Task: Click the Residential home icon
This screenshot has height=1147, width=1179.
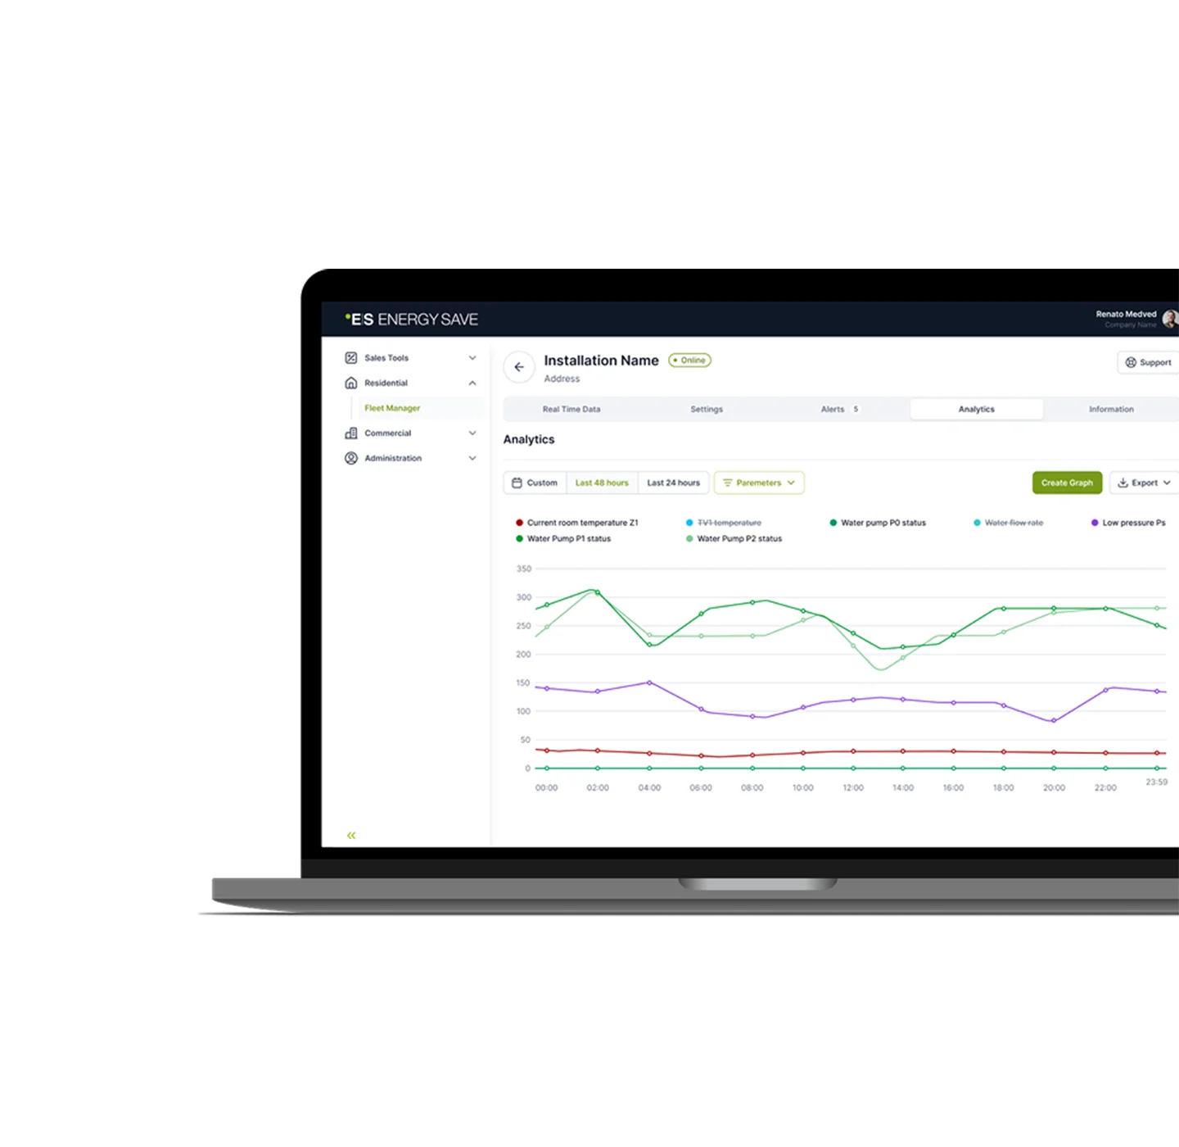Action: [x=351, y=383]
